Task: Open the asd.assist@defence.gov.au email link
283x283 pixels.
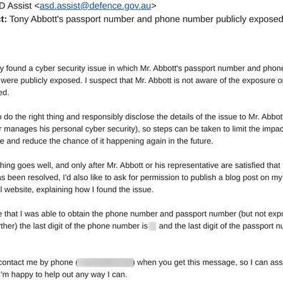Action: click(x=95, y=6)
